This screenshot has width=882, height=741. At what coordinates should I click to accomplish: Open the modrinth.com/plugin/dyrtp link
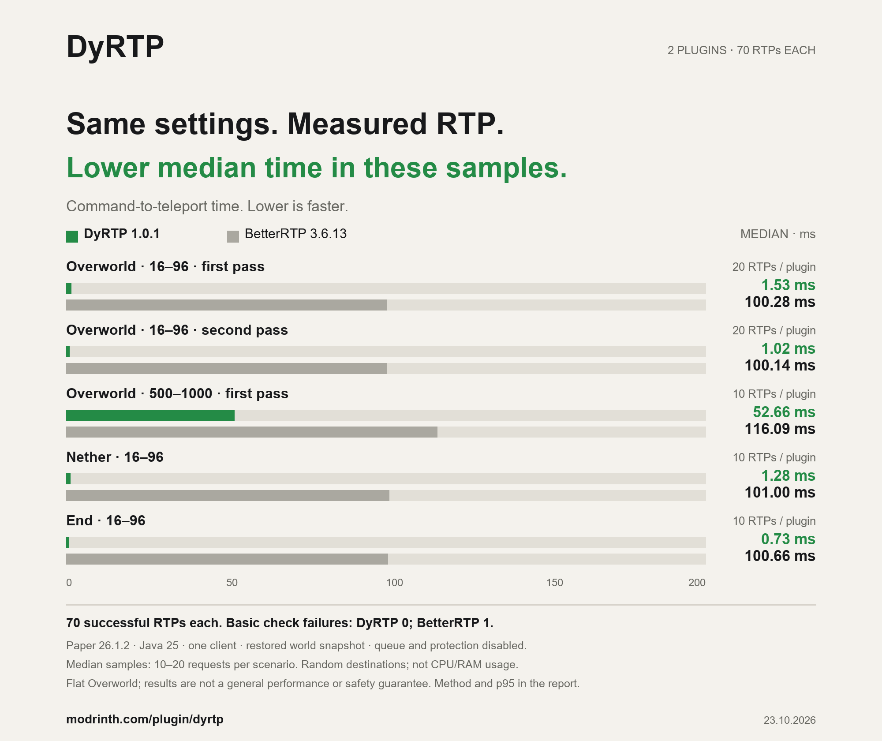pyautogui.click(x=145, y=719)
